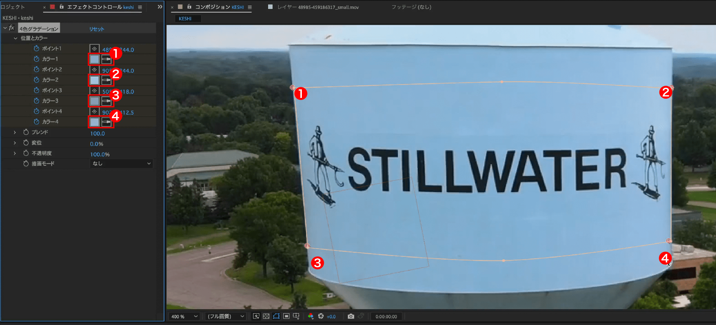Toggle composition panel lock
The width and height of the screenshot is (716, 325).
[189, 7]
